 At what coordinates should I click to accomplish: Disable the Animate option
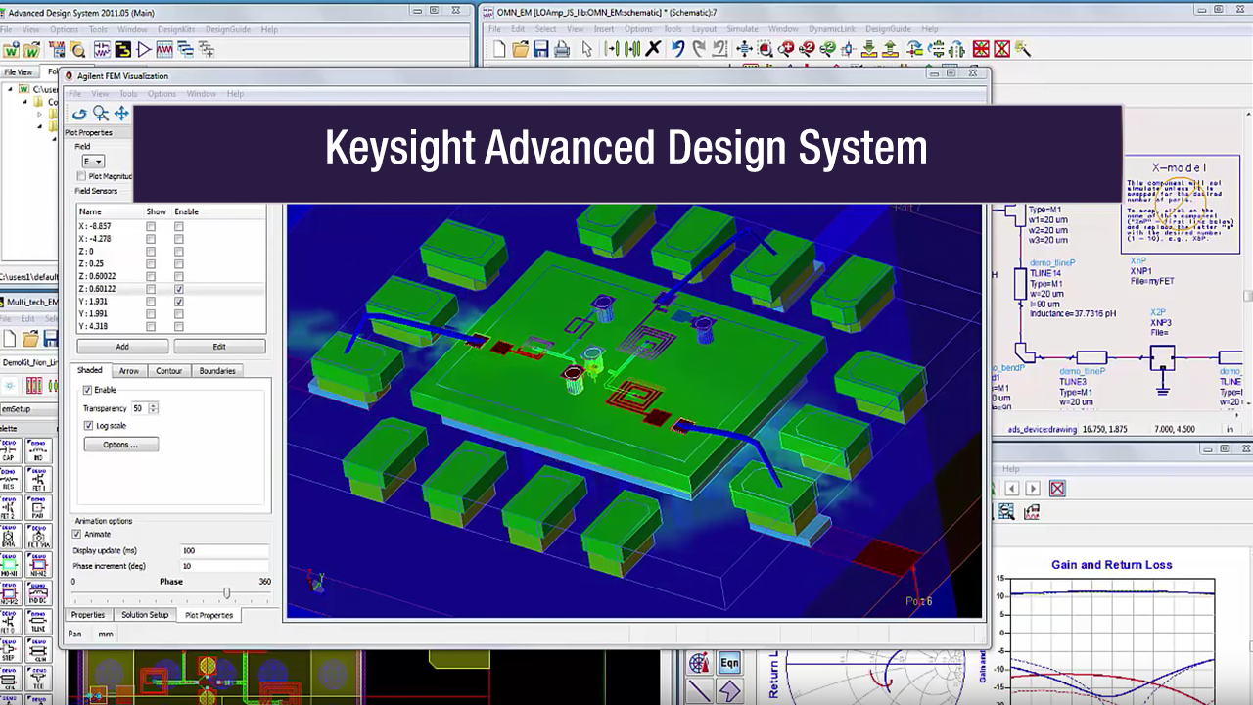tap(76, 534)
